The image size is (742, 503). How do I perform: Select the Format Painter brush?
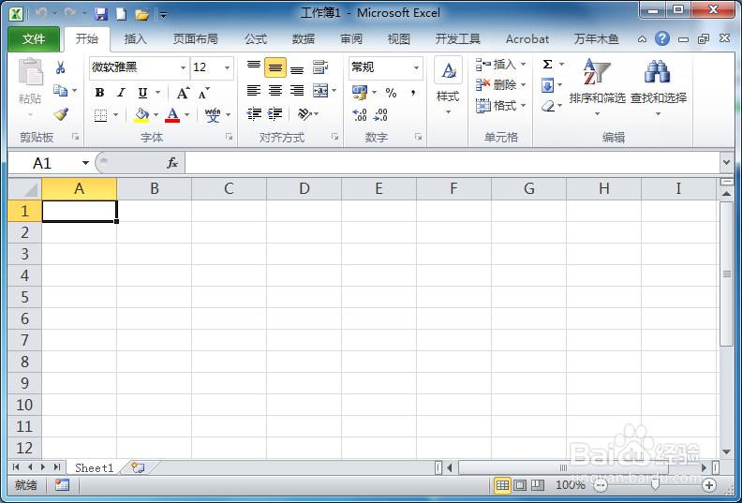click(x=61, y=114)
